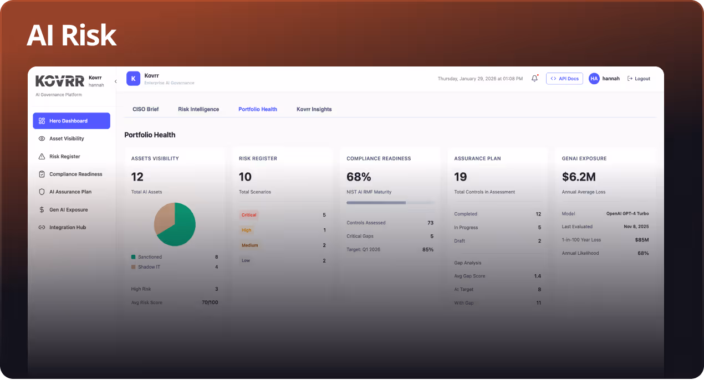Viewport: 704px width, 380px height.
Task: Open the Kovrr Insights tab
Action: click(314, 109)
